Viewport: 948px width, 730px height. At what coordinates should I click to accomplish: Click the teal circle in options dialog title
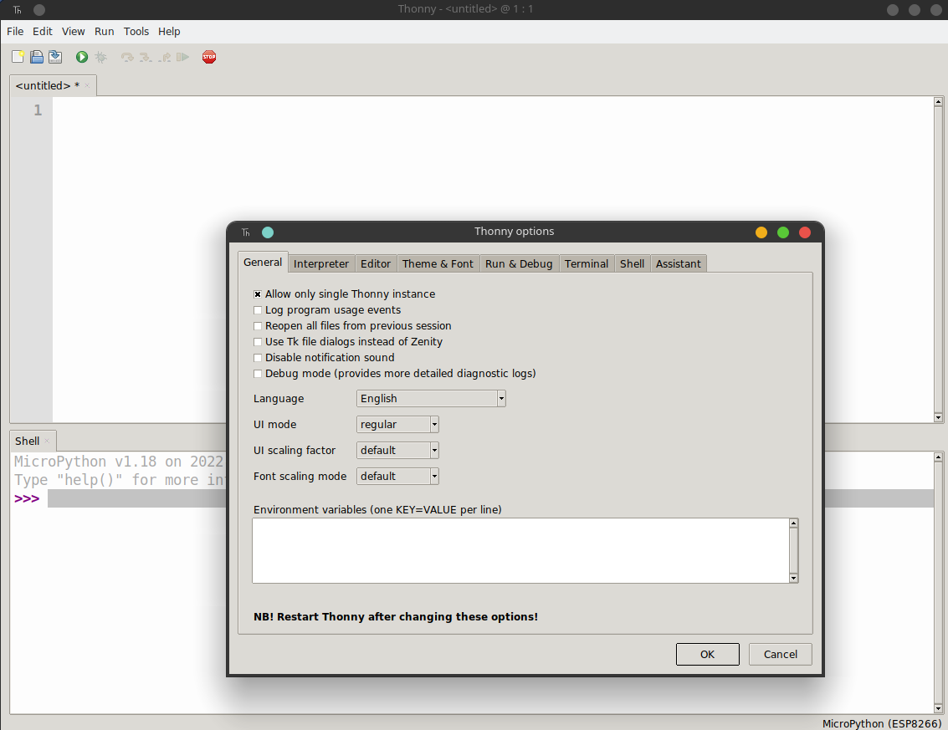[x=268, y=232]
